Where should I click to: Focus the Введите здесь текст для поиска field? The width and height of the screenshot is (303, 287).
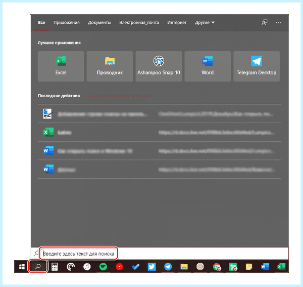point(78,254)
